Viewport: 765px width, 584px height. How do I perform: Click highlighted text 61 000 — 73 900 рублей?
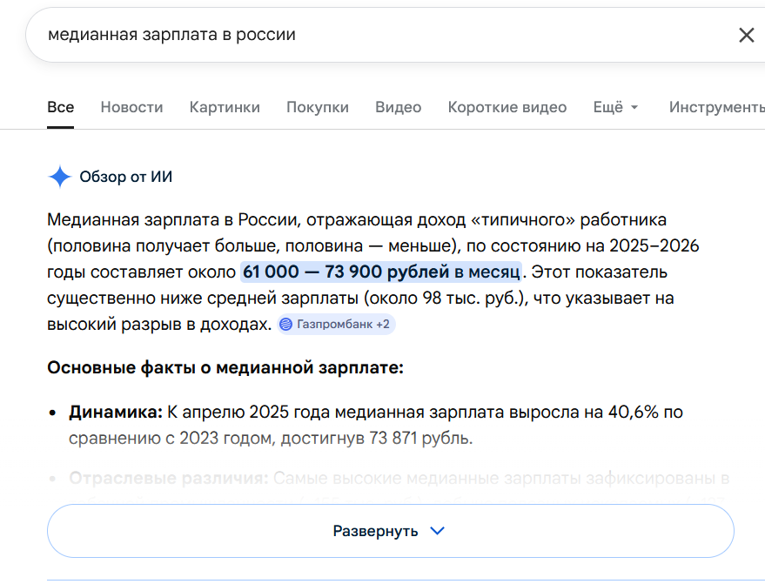(380, 272)
